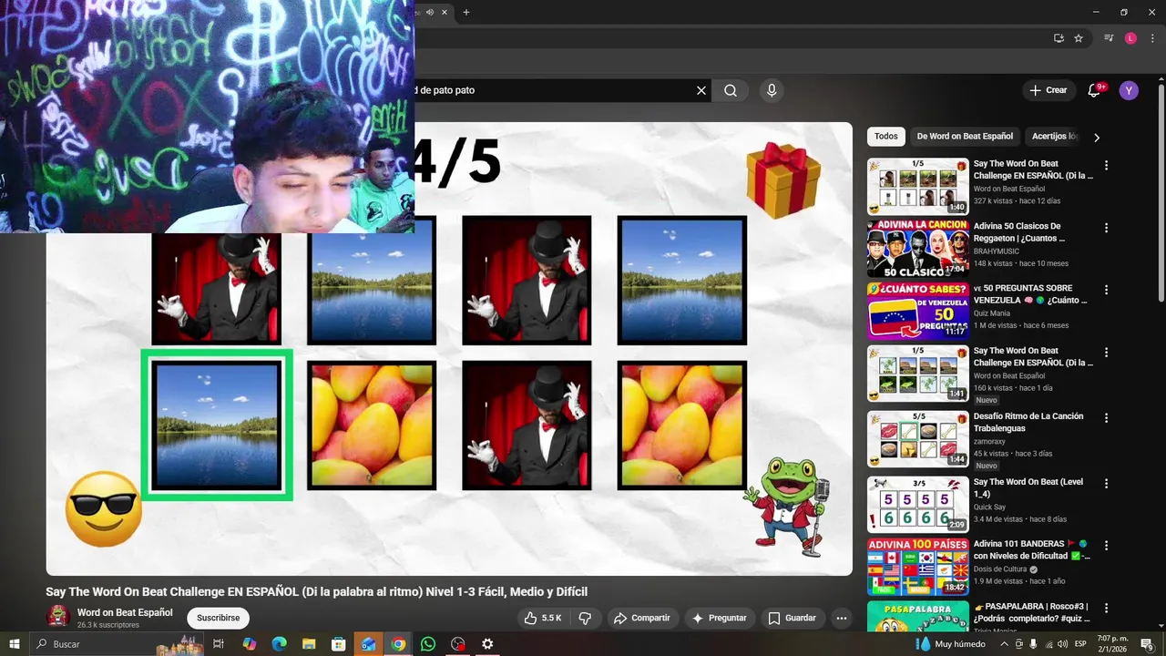Open WhatsApp from the taskbar
This screenshot has height=656, width=1166.
428,644
